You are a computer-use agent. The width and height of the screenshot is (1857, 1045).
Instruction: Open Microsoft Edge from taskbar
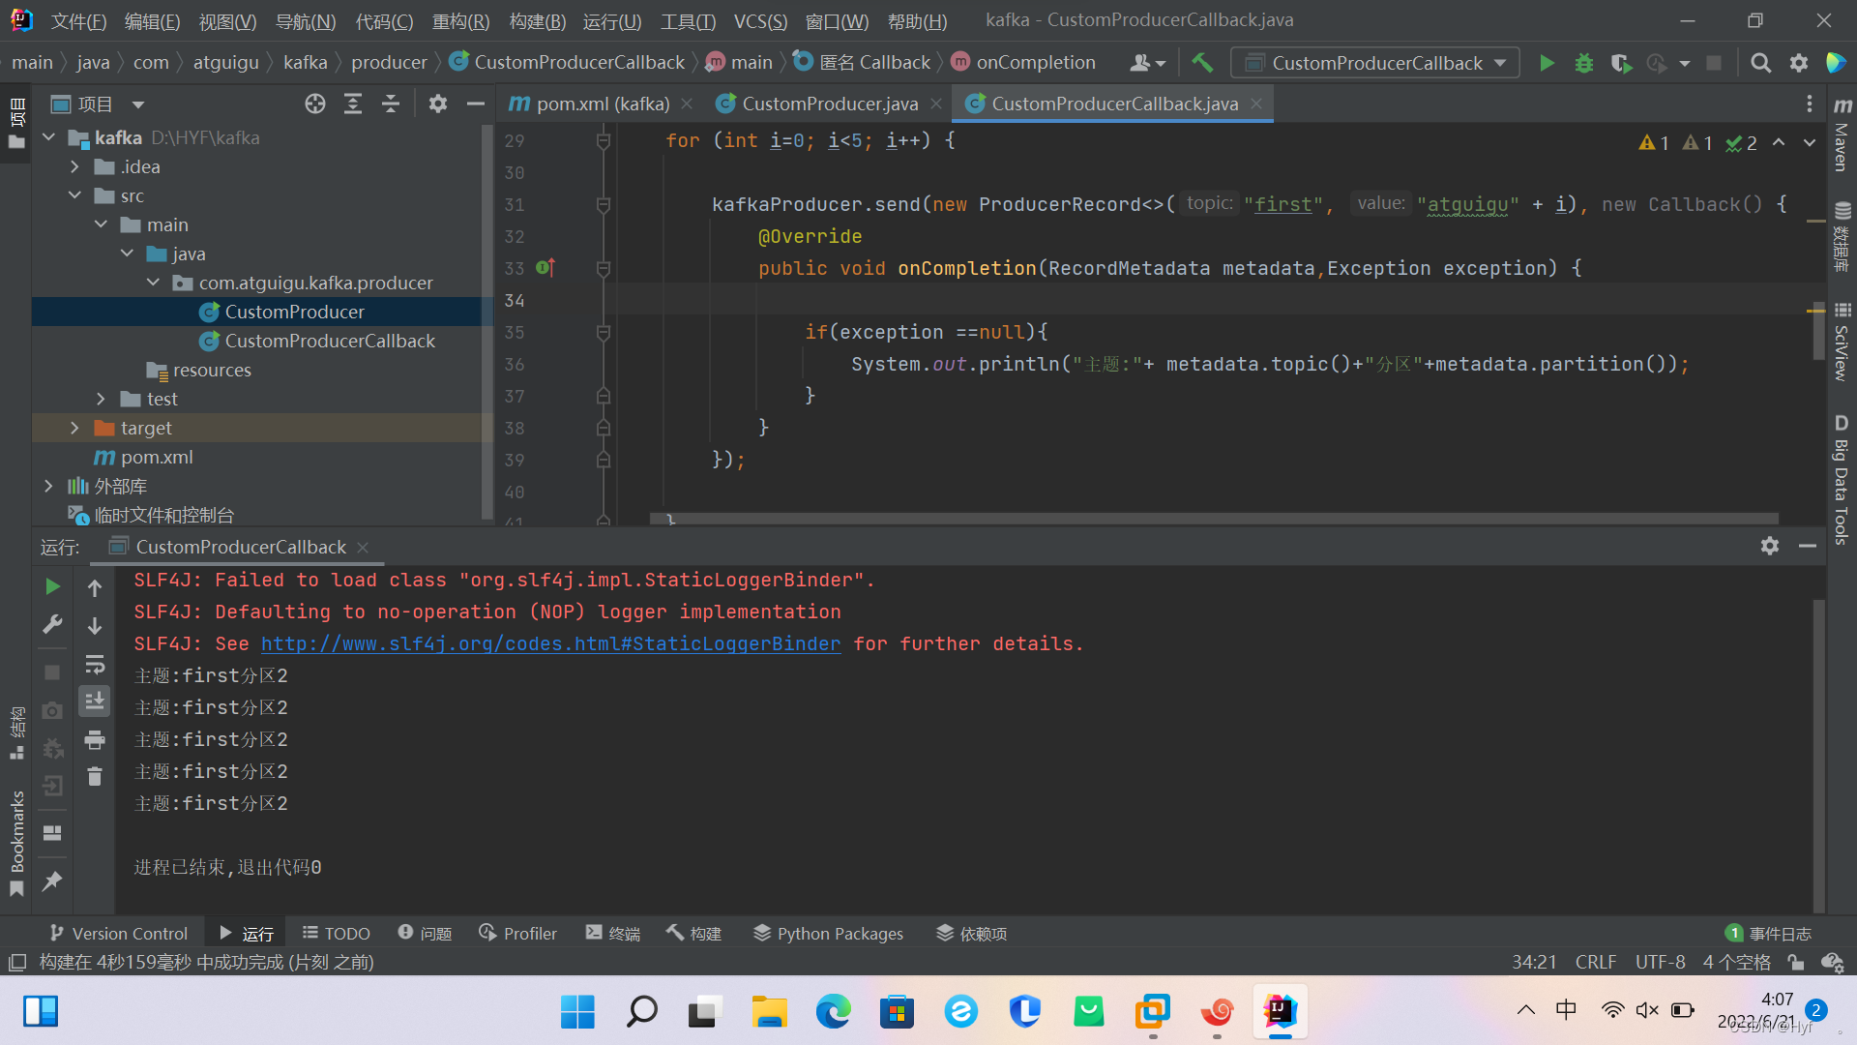point(833,1011)
